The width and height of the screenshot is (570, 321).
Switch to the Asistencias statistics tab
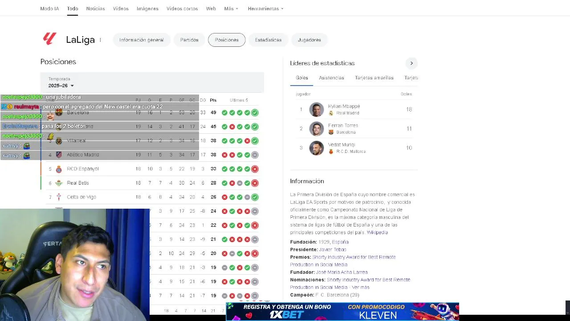click(331, 78)
